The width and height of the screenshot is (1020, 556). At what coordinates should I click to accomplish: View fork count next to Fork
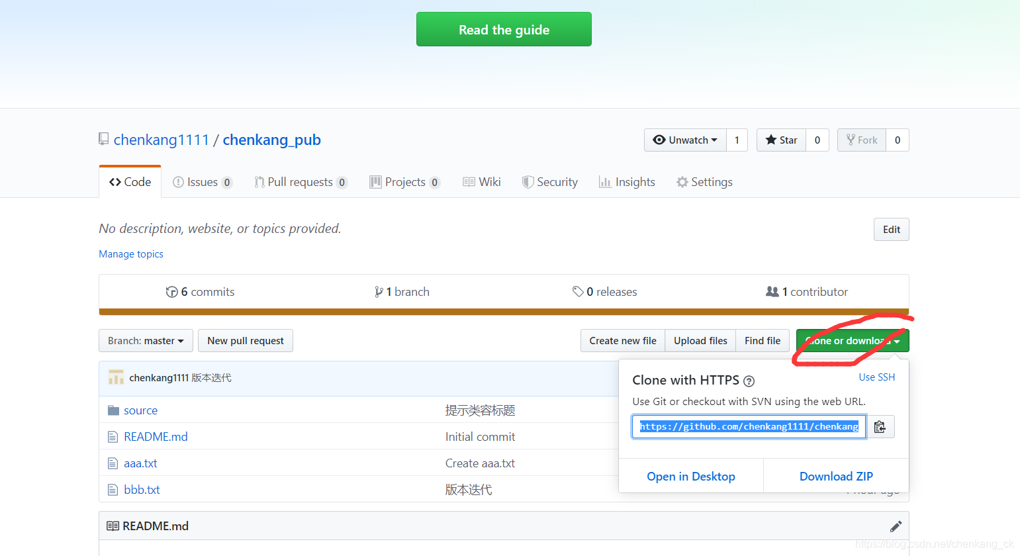pyautogui.click(x=898, y=140)
